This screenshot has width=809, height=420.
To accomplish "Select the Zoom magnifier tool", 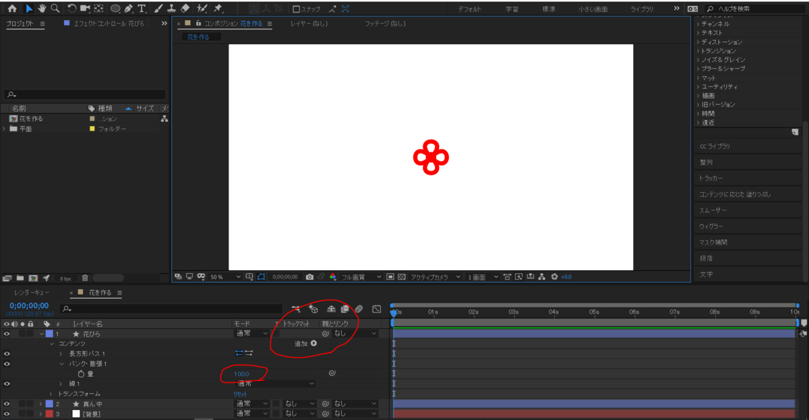I will (x=55, y=9).
